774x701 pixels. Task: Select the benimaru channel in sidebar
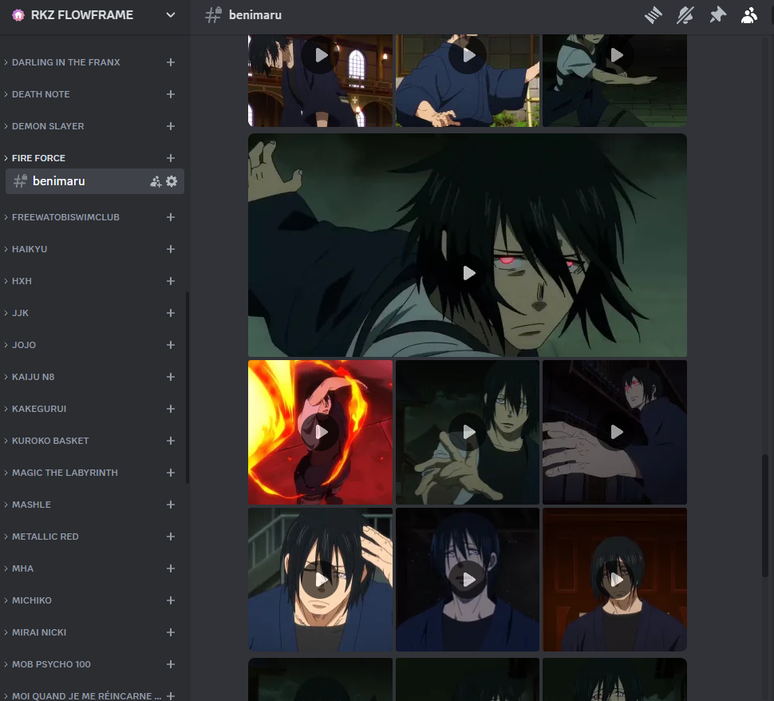95,181
